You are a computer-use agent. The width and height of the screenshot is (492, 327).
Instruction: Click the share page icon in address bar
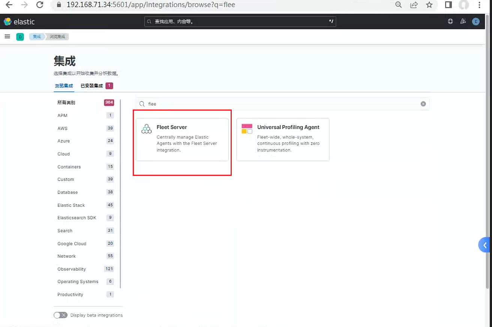pos(414,5)
